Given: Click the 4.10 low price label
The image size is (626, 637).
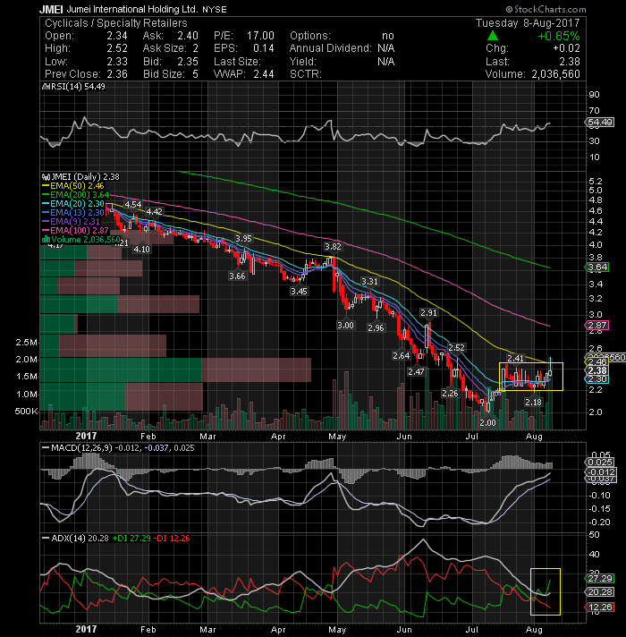Looking at the screenshot, I should pyautogui.click(x=142, y=249).
